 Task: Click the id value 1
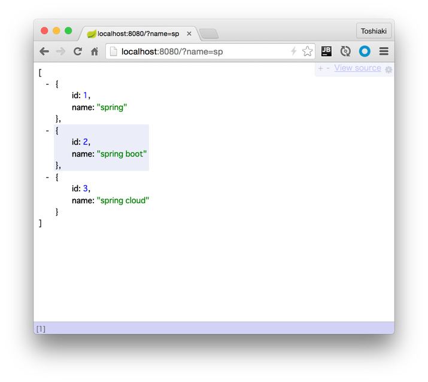[85, 95]
